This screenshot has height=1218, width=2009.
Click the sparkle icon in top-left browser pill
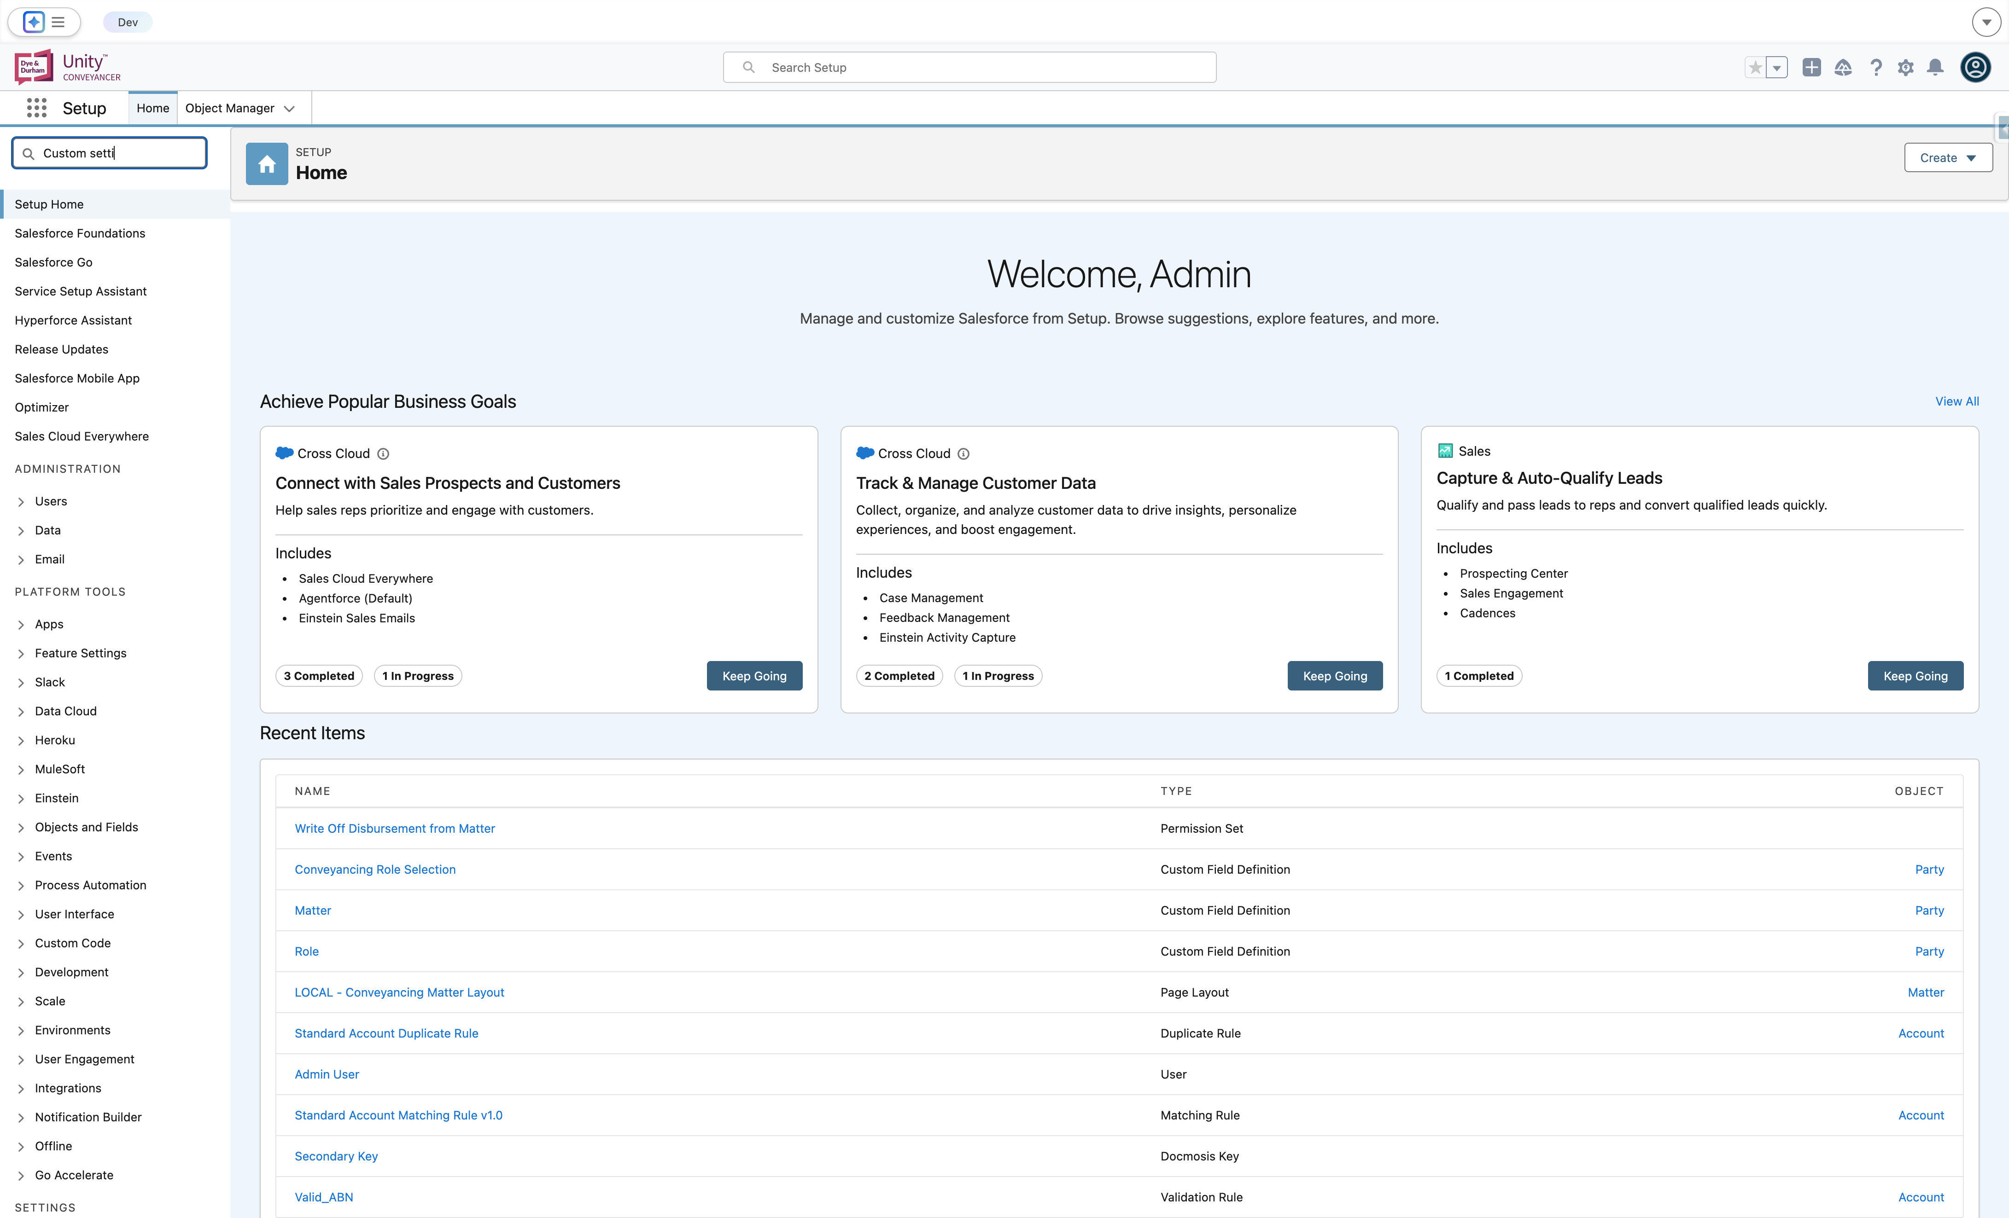[34, 22]
